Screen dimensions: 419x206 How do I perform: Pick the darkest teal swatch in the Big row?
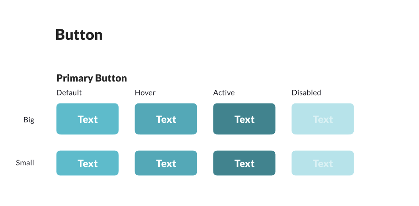pyautogui.click(x=244, y=119)
